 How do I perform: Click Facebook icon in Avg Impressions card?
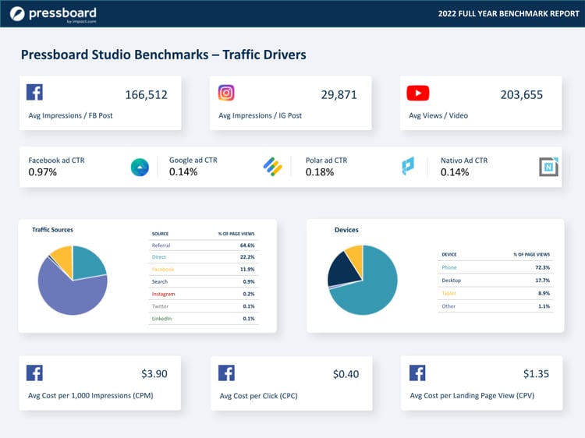[x=34, y=92]
